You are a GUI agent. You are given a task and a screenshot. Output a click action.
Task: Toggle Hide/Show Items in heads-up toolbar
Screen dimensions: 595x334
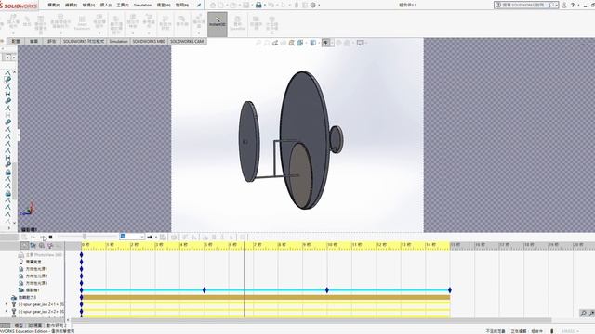tap(325, 43)
